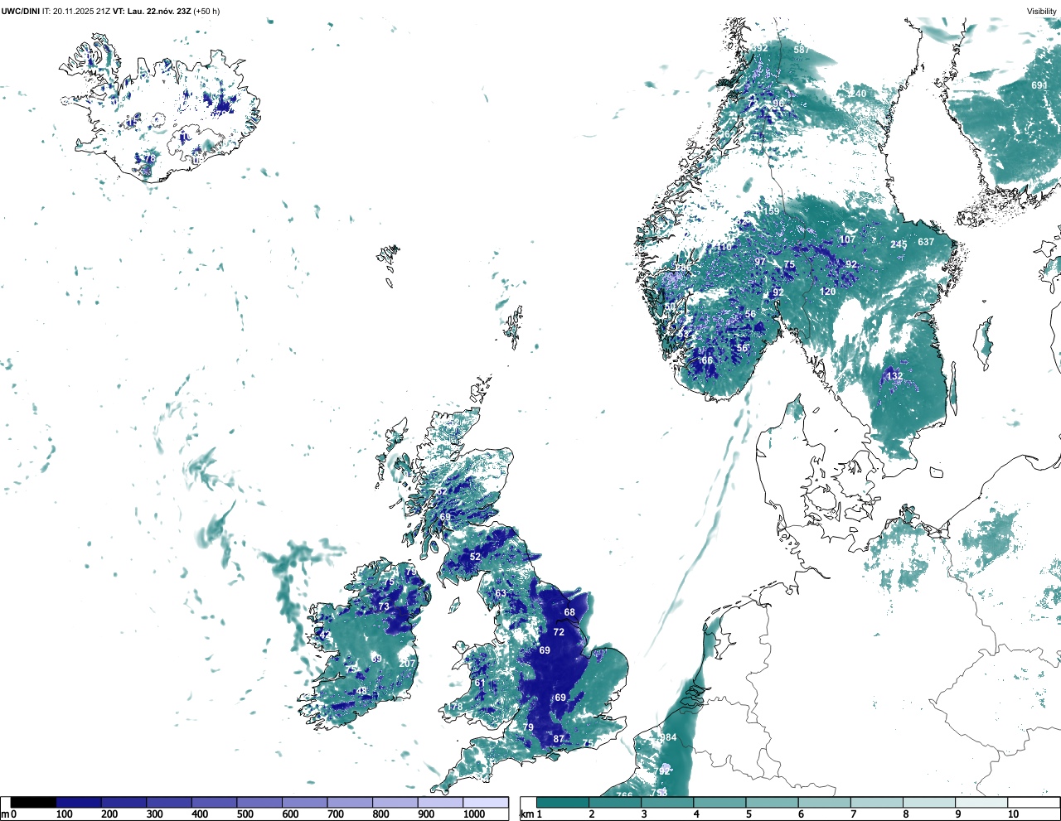Click the '159' value in central Norway
1061x821 pixels.
pos(772,211)
